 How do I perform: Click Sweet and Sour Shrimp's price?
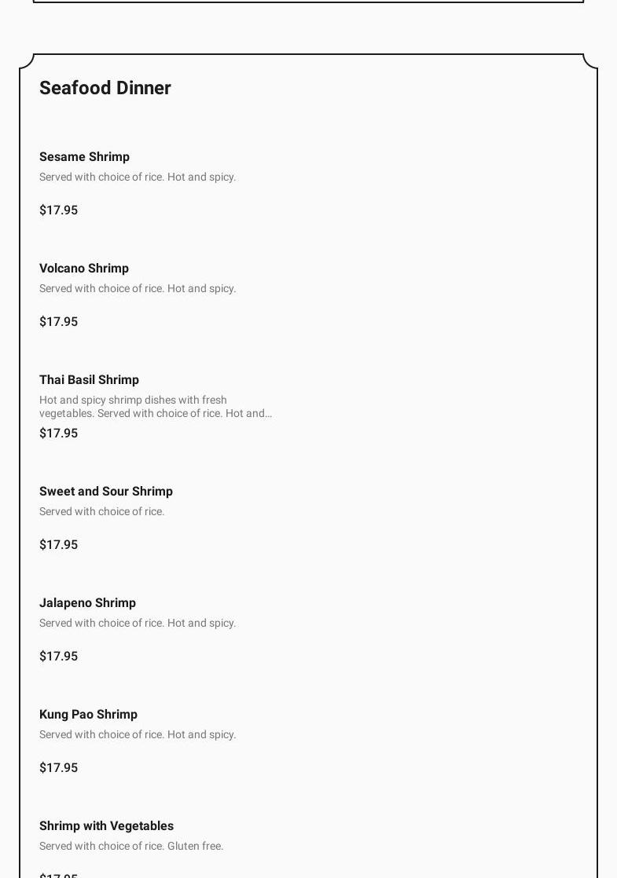pos(59,545)
